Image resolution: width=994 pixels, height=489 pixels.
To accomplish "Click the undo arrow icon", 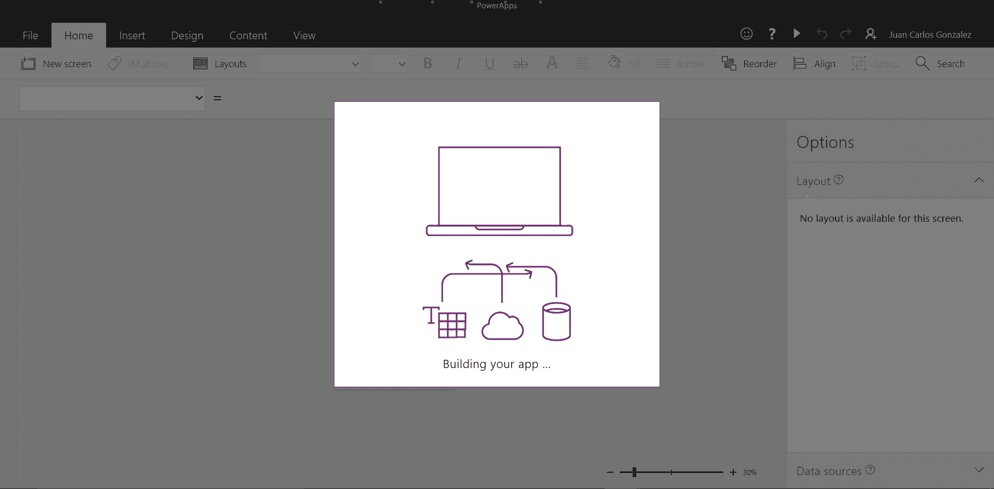I will point(822,34).
